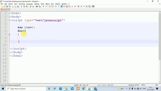Create a new file with the New icon

click(x=2, y=6)
